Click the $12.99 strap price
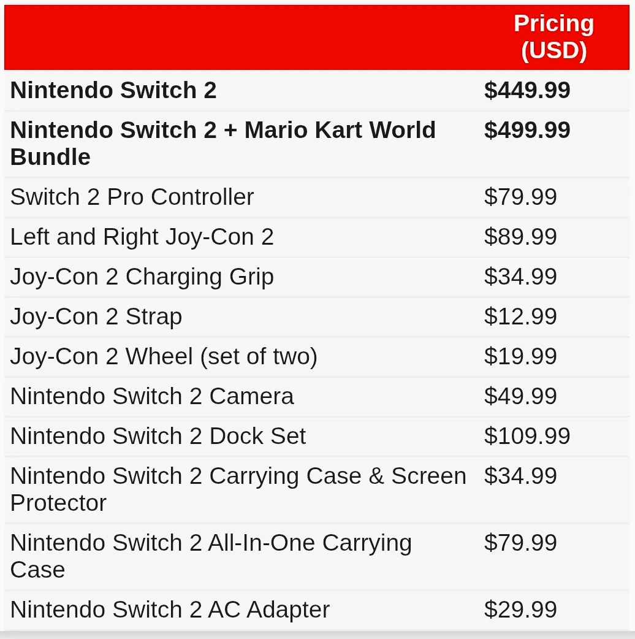 [x=520, y=316]
